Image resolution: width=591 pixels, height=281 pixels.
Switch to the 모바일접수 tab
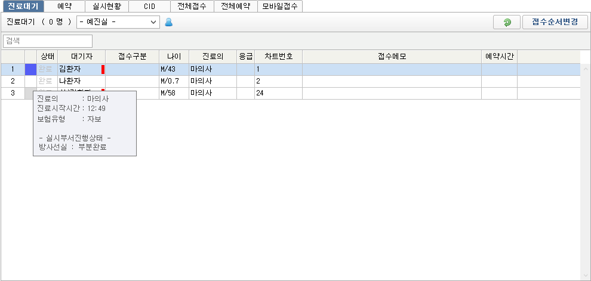[280, 6]
